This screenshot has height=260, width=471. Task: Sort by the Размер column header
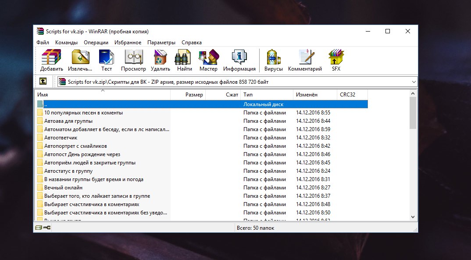tap(188, 95)
